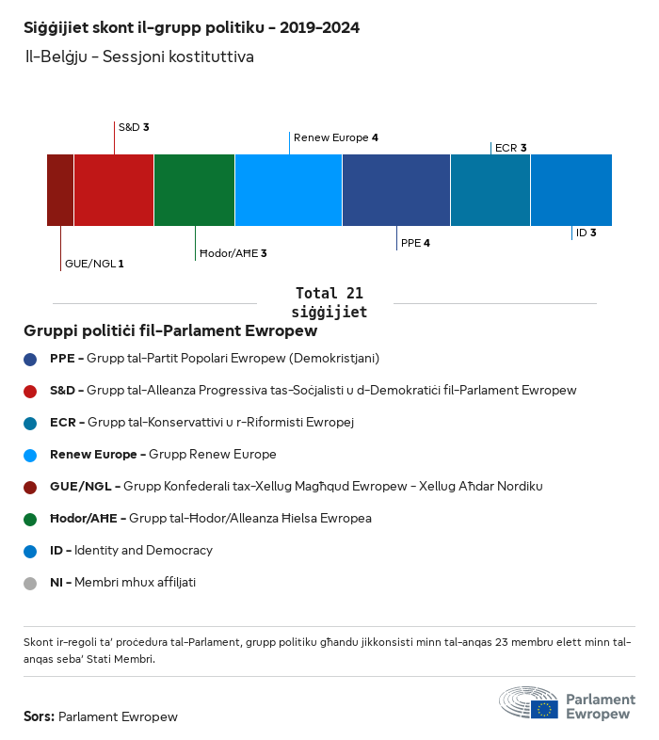The width and height of the screenshot is (659, 740).
Task: Pick the Ħodor/AĦE green legend dot
Action: pyautogui.click(x=30, y=519)
